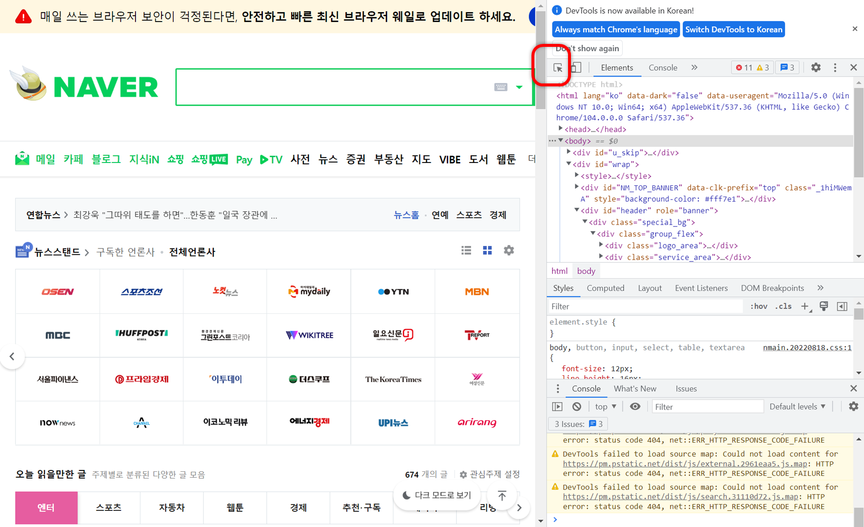The image size is (864, 527).
Task: Show more Styles pane tabs
Action: coord(821,288)
